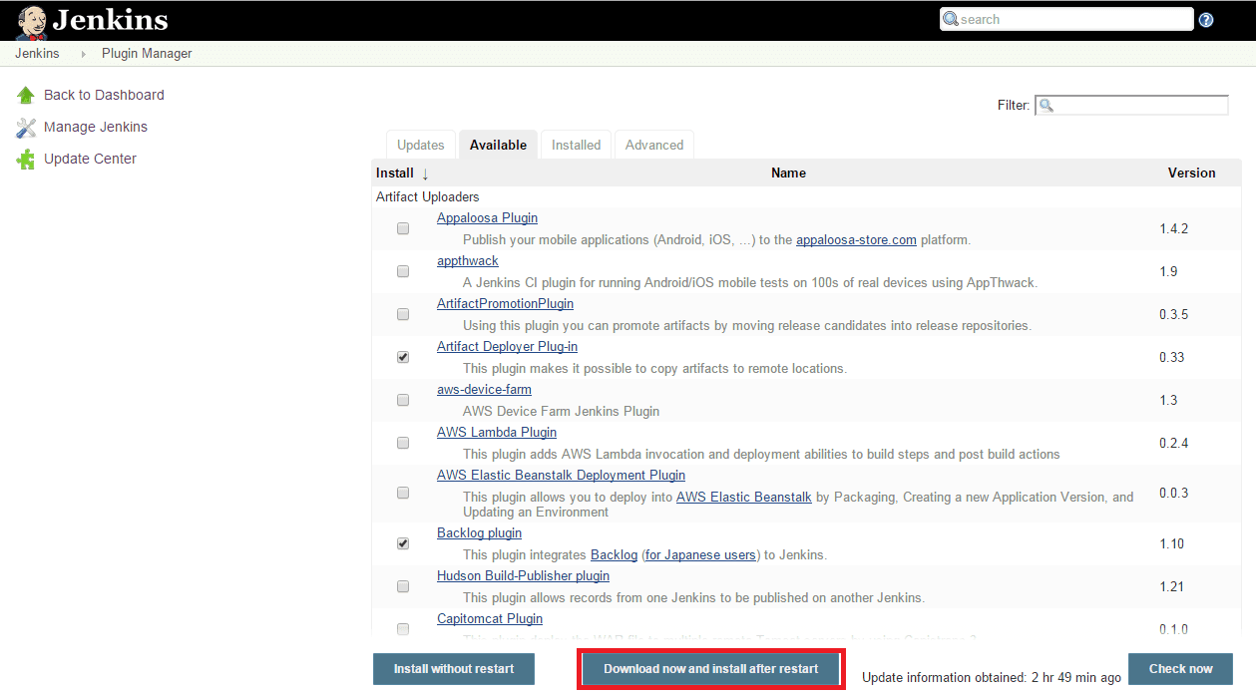
Task: Check Hudson Build-Publisher plugin checkbox
Action: click(403, 586)
